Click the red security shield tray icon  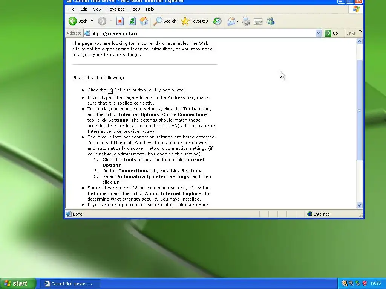[x=365, y=284]
